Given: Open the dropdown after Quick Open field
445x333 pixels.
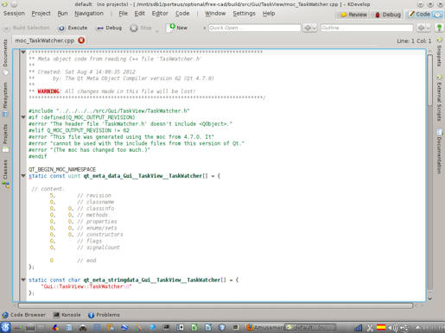Looking at the screenshot, I should pyautogui.click(x=310, y=28).
